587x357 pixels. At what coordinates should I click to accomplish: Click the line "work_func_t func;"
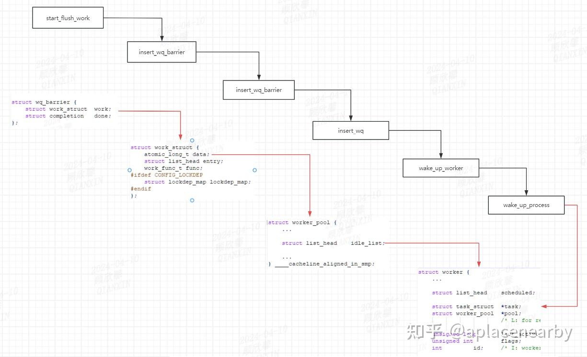pos(173,168)
